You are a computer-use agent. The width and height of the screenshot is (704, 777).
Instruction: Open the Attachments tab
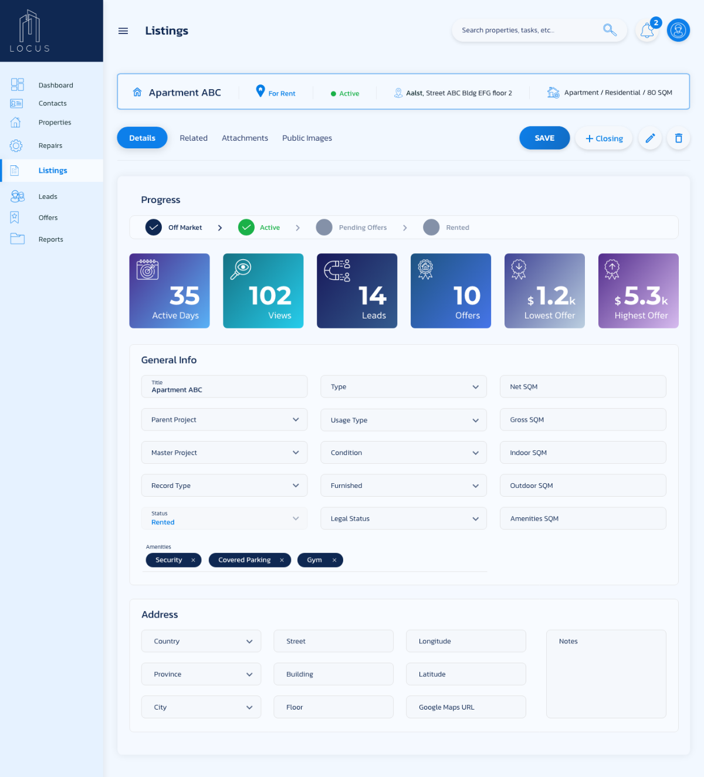245,138
